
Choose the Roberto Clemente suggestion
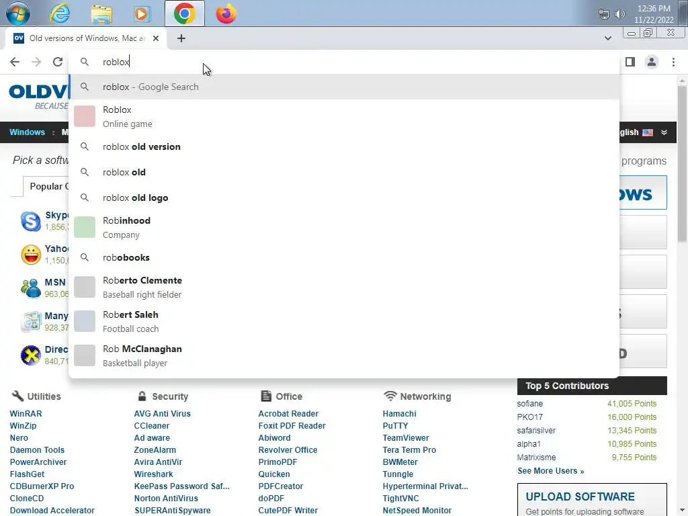click(x=344, y=288)
